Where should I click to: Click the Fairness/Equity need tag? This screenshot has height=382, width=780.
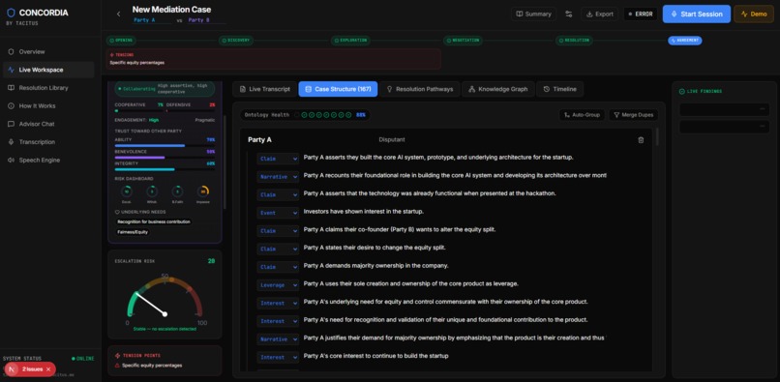[133, 232]
